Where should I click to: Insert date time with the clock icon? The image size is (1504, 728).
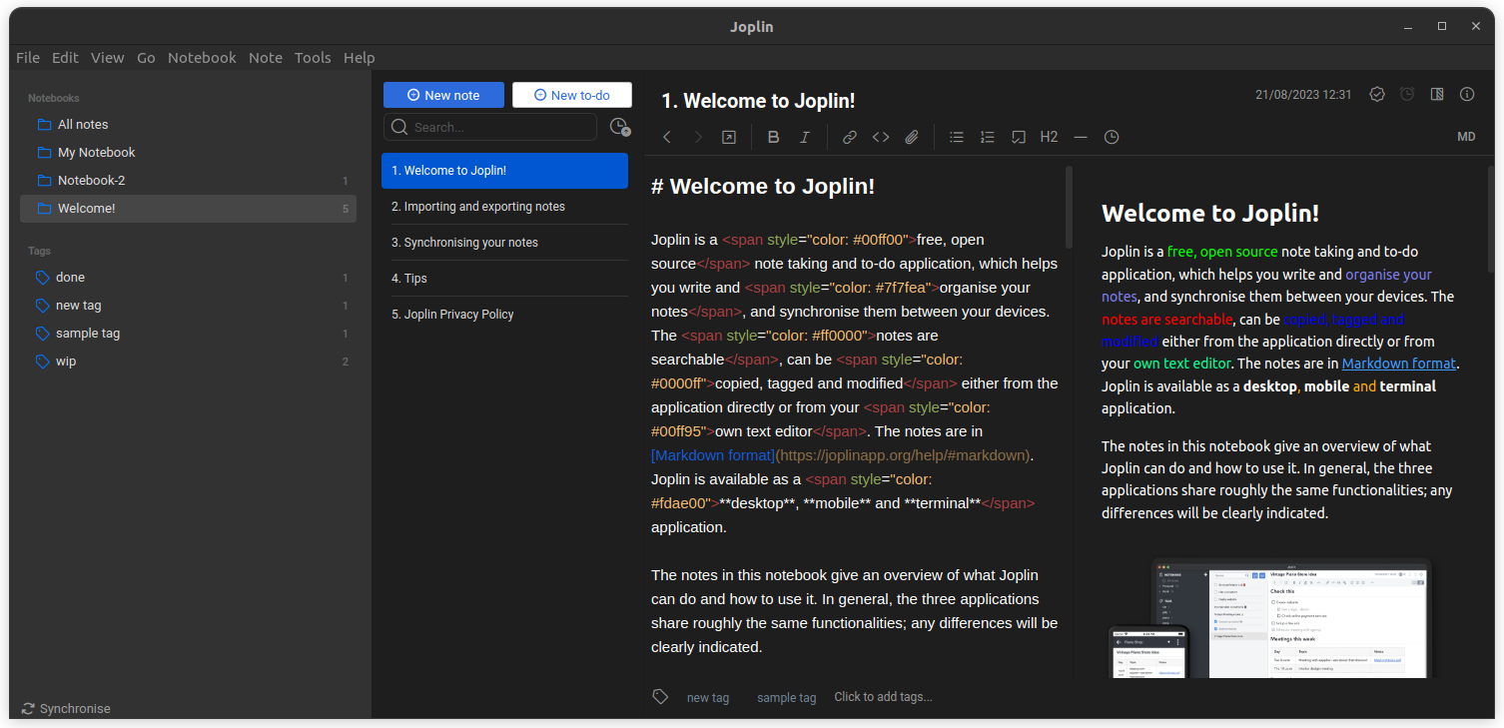pos(1112,137)
